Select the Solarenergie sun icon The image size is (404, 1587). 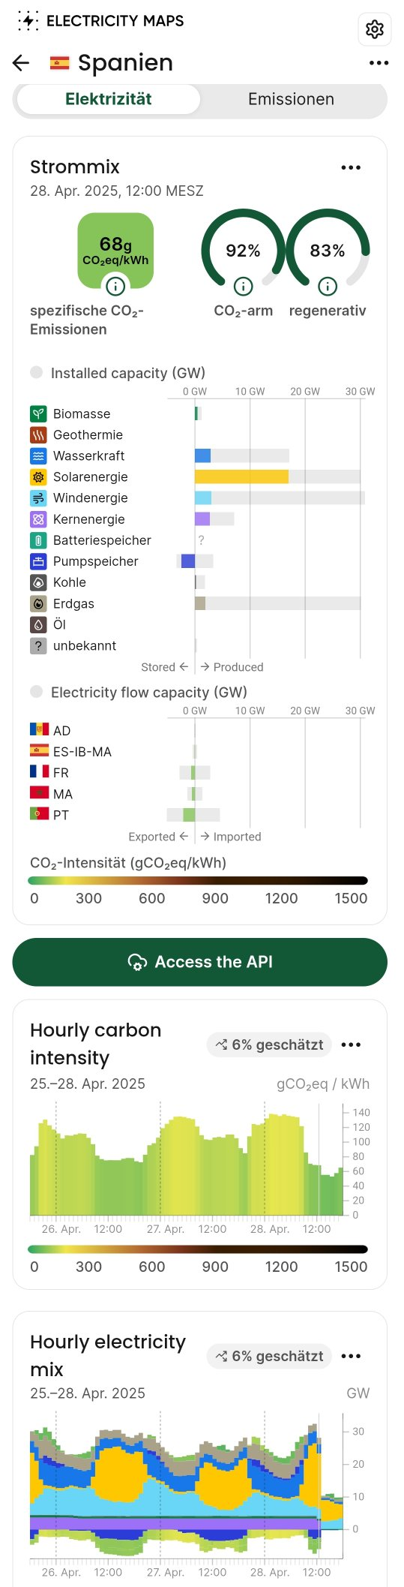click(x=38, y=476)
